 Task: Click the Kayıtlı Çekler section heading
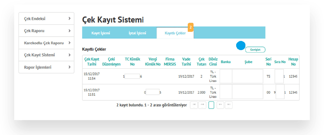(x=94, y=49)
